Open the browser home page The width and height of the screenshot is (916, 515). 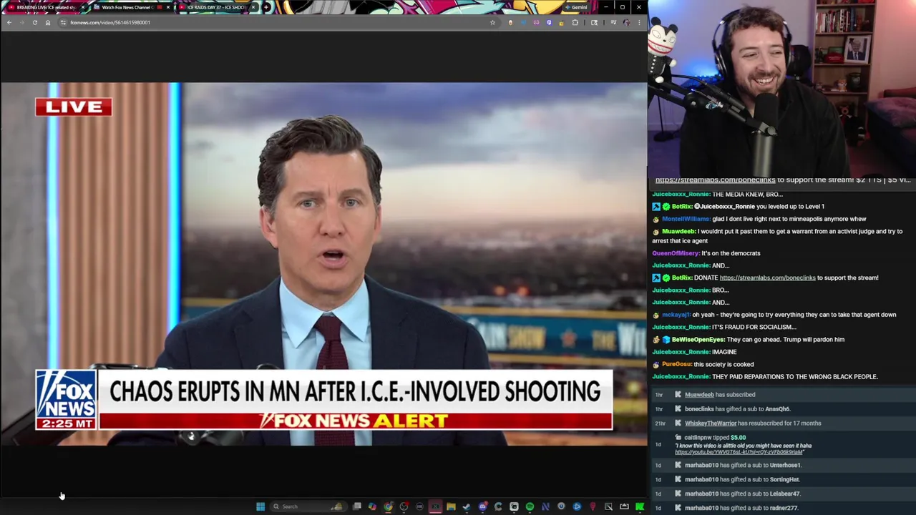[48, 22]
